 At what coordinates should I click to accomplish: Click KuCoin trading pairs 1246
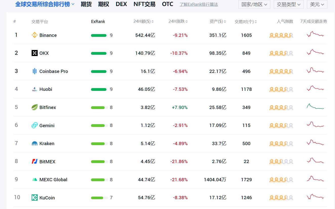[247, 197]
